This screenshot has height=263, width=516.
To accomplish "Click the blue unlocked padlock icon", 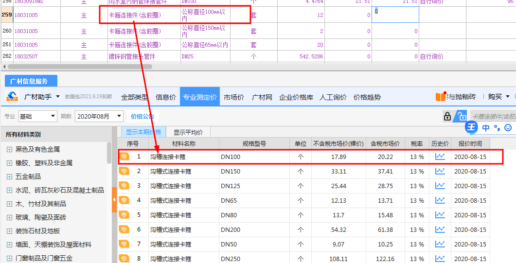I will coord(461,116).
